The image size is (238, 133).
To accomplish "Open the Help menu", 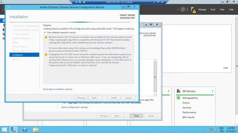I will [231, 10].
